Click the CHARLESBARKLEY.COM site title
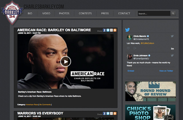This screenshot has width=183, height=120. click(x=44, y=7)
